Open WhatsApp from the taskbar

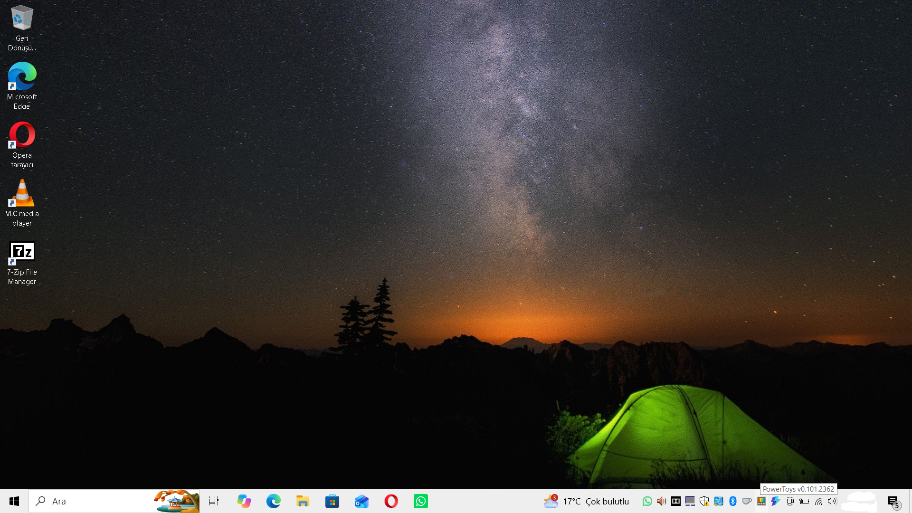click(421, 501)
